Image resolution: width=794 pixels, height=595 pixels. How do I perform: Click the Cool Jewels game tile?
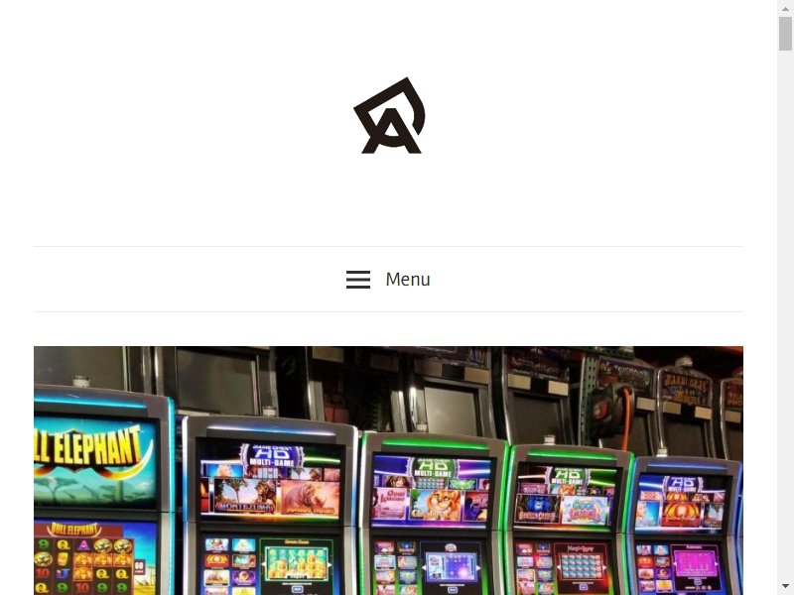pos(585,510)
